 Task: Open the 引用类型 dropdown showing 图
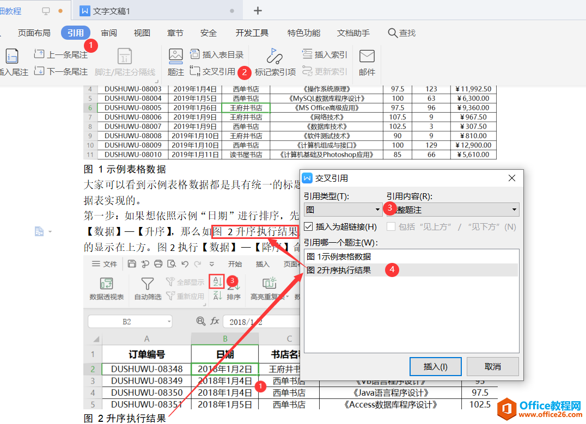tap(343, 210)
